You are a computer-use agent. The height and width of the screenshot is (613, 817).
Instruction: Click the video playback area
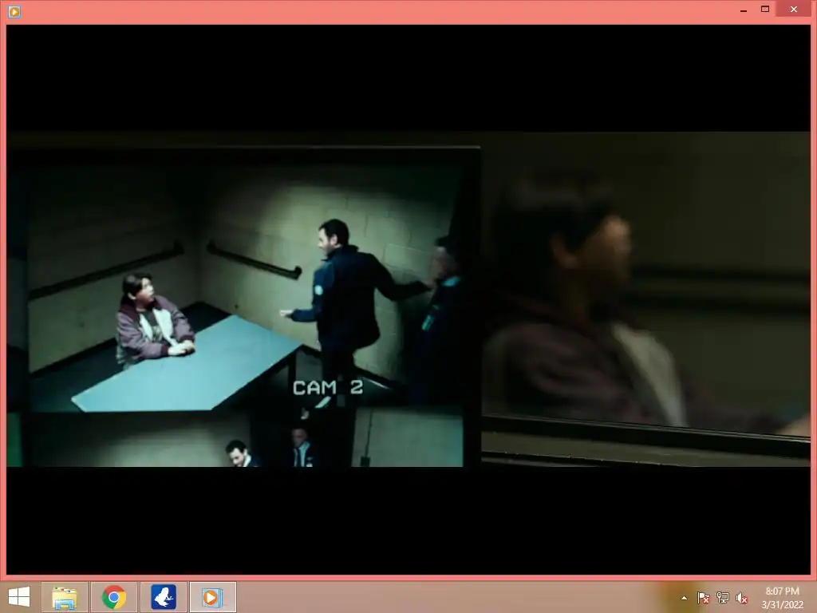tap(408, 300)
